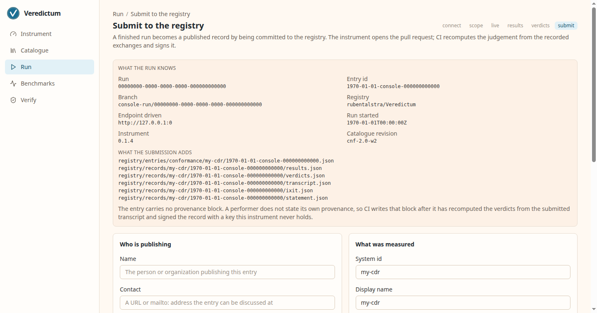Viewport: 597px width, 313px height.
Task: Click the entry id 1970-01-01-console-000000000000
Action: pos(393,86)
